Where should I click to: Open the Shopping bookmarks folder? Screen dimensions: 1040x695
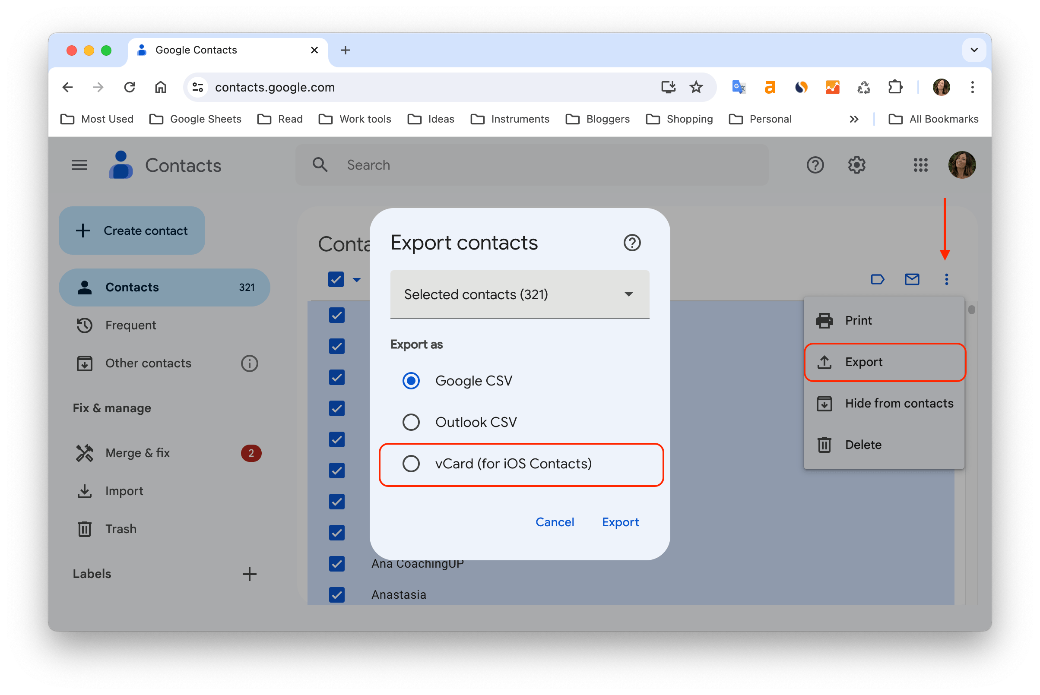[679, 119]
